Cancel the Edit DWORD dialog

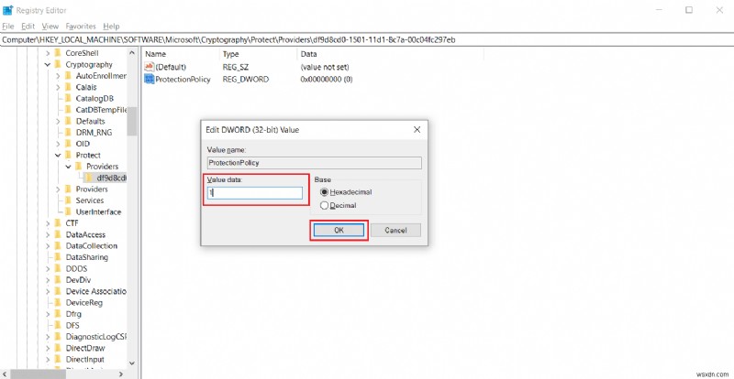tap(395, 231)
